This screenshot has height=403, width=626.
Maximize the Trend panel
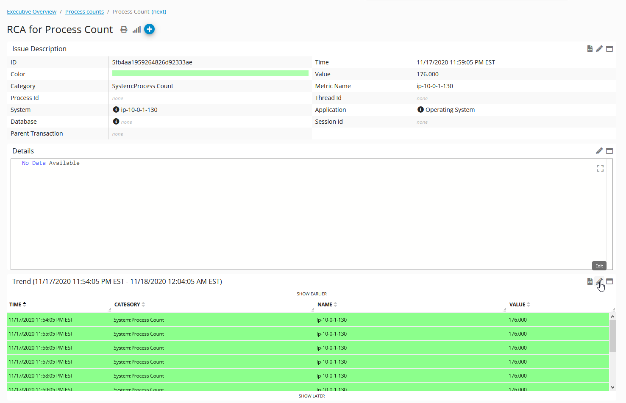click(x=609, y=281)
